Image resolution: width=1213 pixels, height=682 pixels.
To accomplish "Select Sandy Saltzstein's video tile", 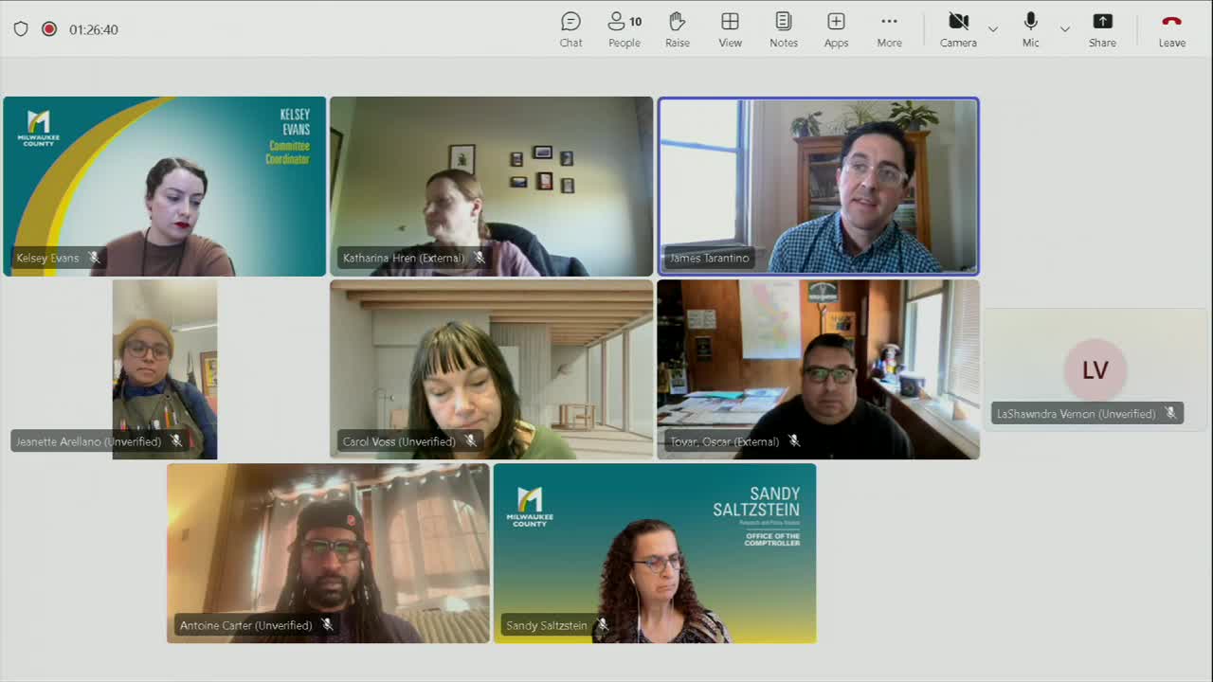I will pos(654,553).
